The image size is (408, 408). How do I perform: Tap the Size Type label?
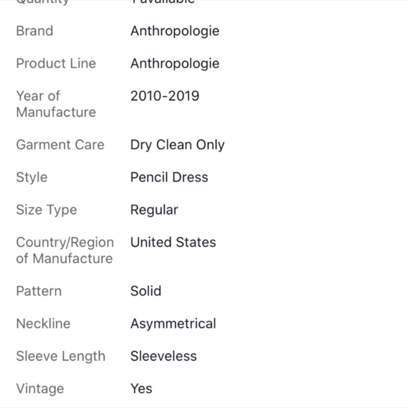click(47, 210)
